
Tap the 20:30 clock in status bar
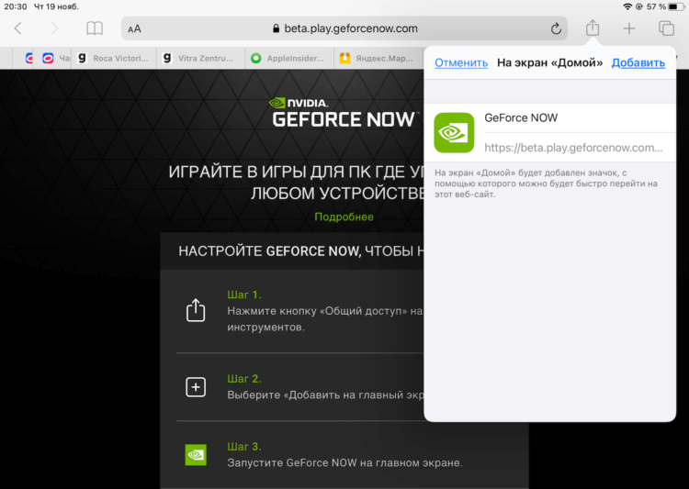pyautogui.click(x=16, y=6)
